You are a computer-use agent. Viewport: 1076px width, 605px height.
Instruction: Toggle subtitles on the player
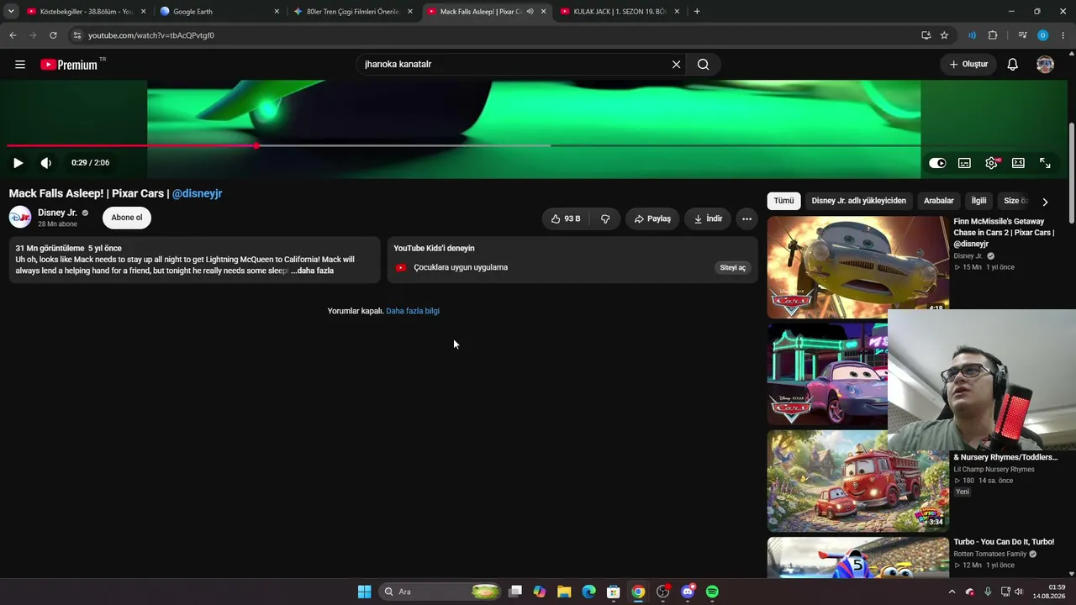(x=964, y=163)
